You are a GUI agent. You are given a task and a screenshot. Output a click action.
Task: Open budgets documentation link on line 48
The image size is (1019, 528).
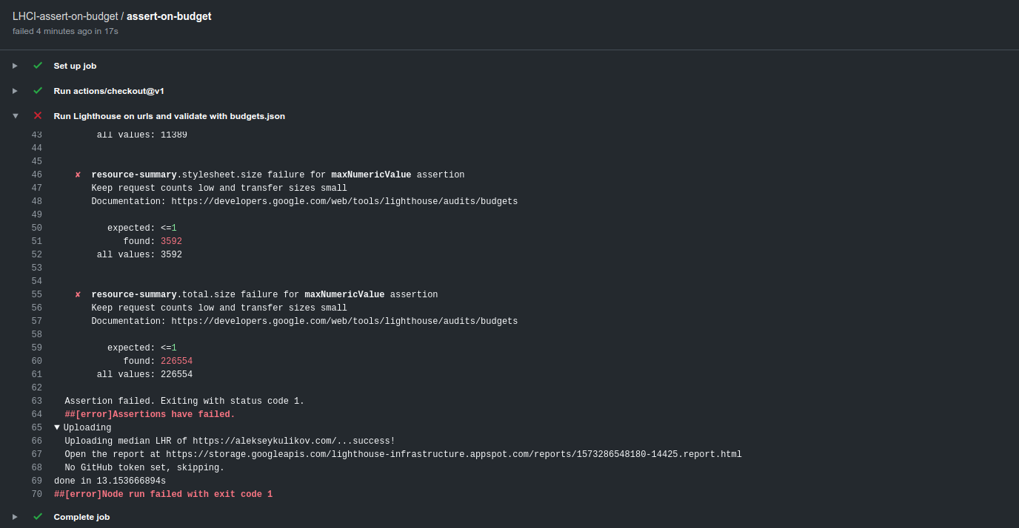click(344, 201)
